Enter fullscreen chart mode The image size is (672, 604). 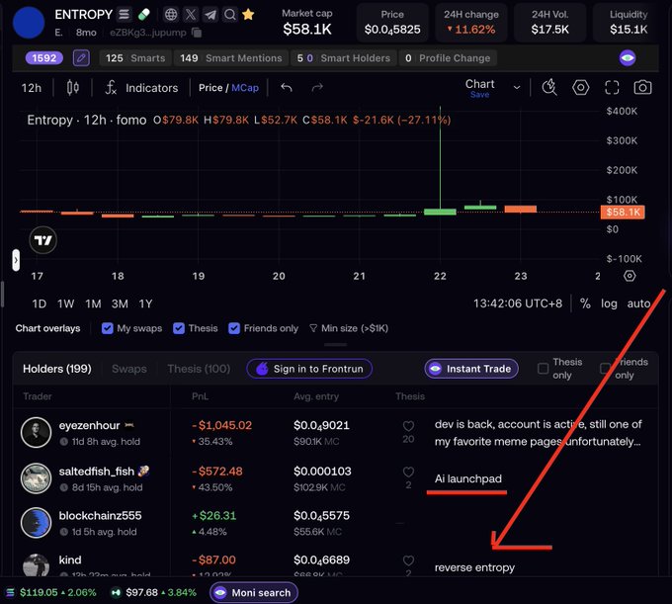coord(612,87)
